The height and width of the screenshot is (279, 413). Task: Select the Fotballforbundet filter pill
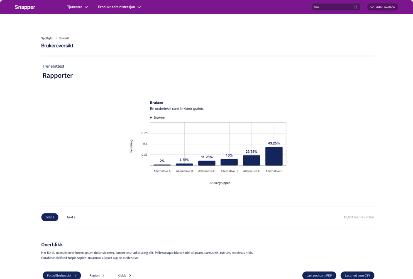[61, 275]
